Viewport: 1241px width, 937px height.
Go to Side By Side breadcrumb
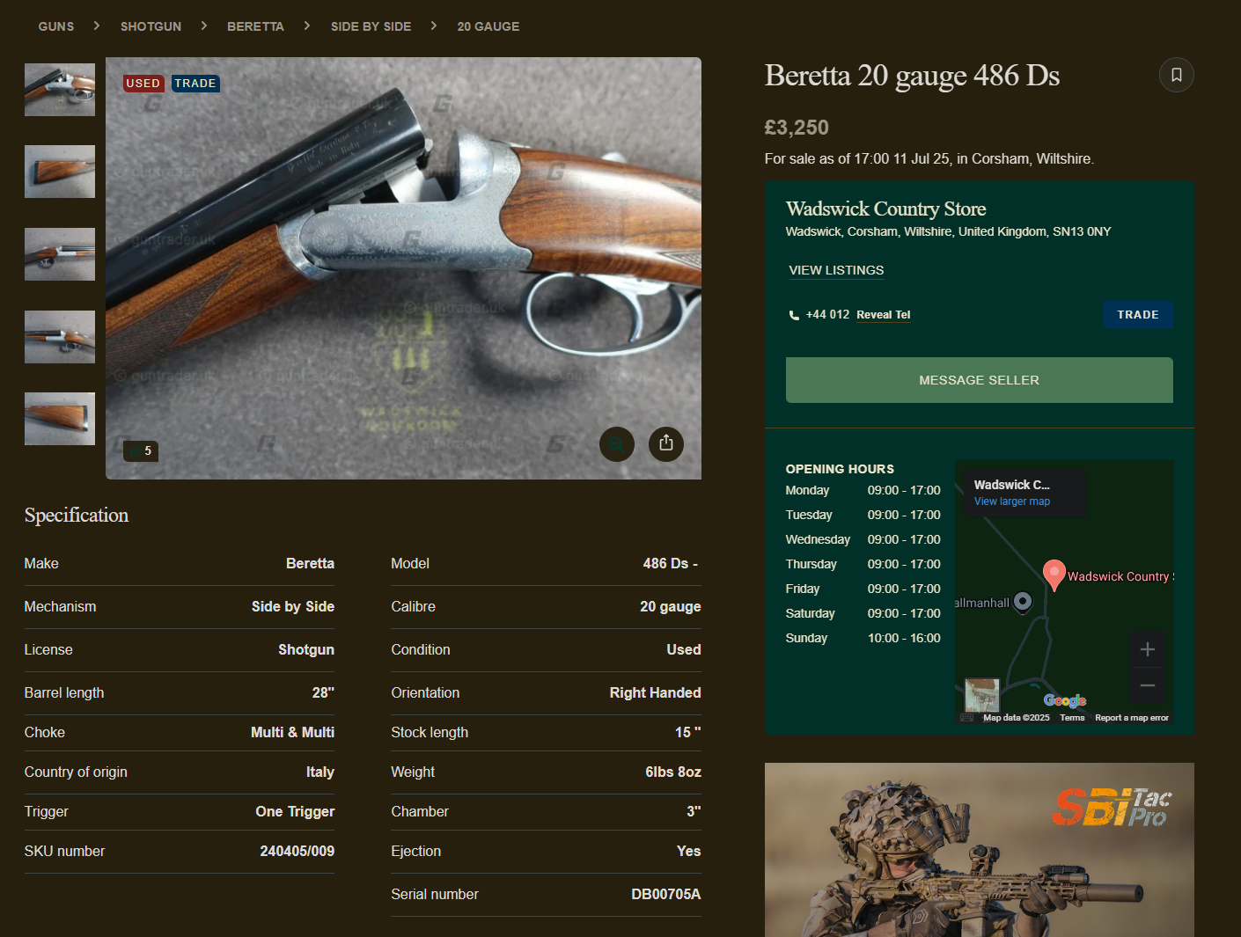[x=371, y=26]
